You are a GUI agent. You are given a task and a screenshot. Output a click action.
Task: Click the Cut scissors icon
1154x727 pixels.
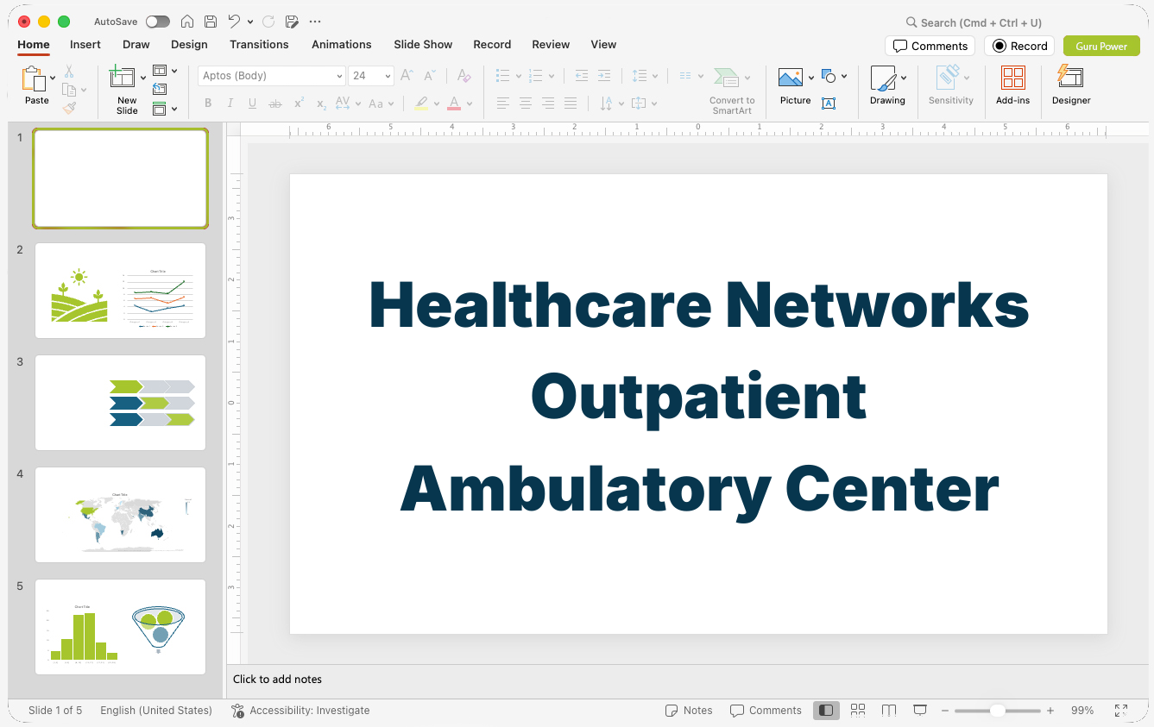click(69, 72)
